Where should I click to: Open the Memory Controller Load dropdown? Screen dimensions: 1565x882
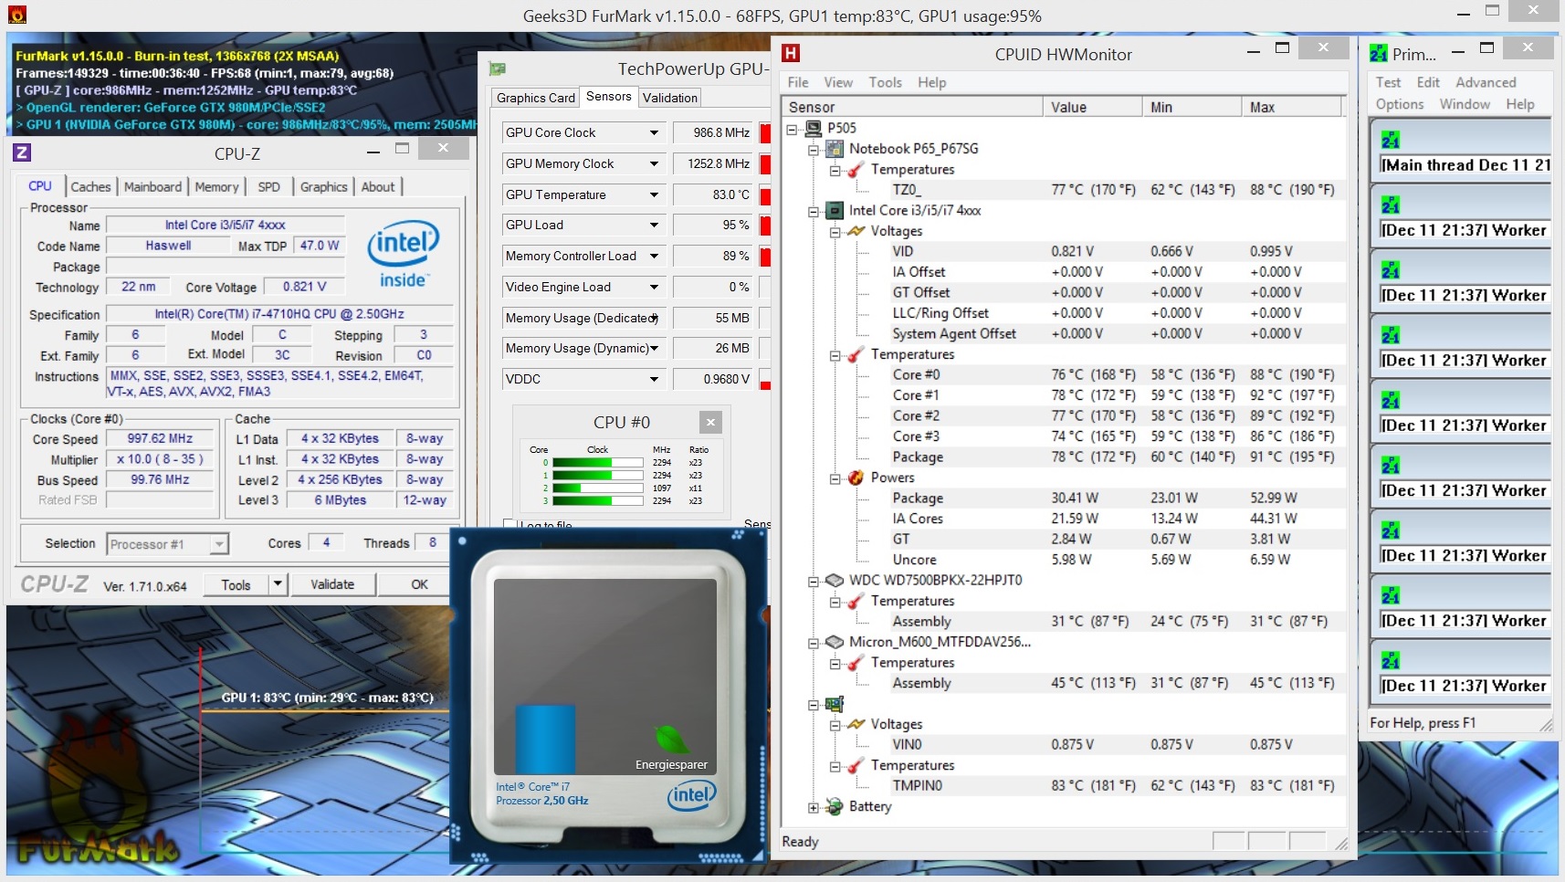click(x=654, y=256)
